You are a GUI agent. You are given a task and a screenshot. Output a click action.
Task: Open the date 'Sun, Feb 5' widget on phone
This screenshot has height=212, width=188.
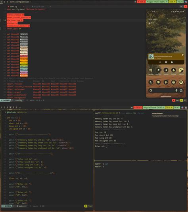click(153, 20)
